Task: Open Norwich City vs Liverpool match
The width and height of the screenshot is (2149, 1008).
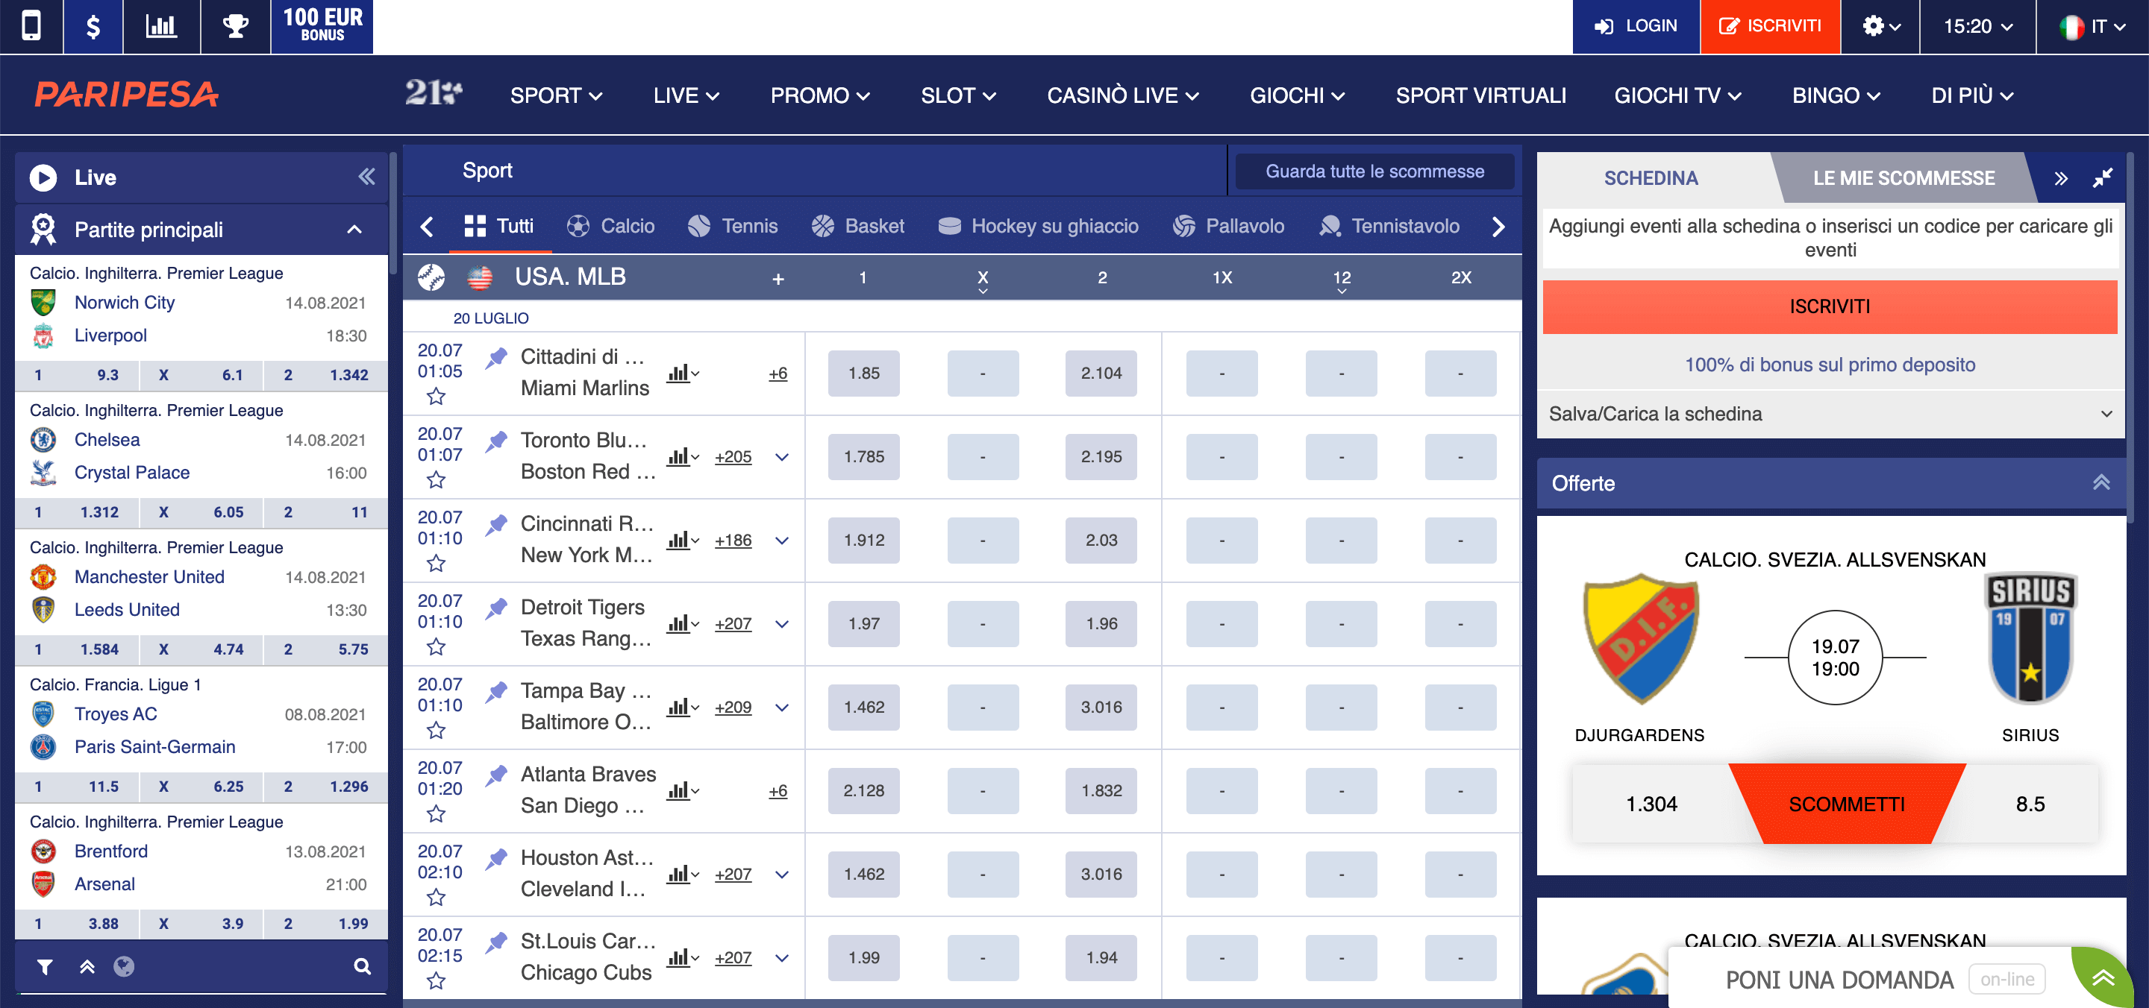Action: (x=201, y=318)
